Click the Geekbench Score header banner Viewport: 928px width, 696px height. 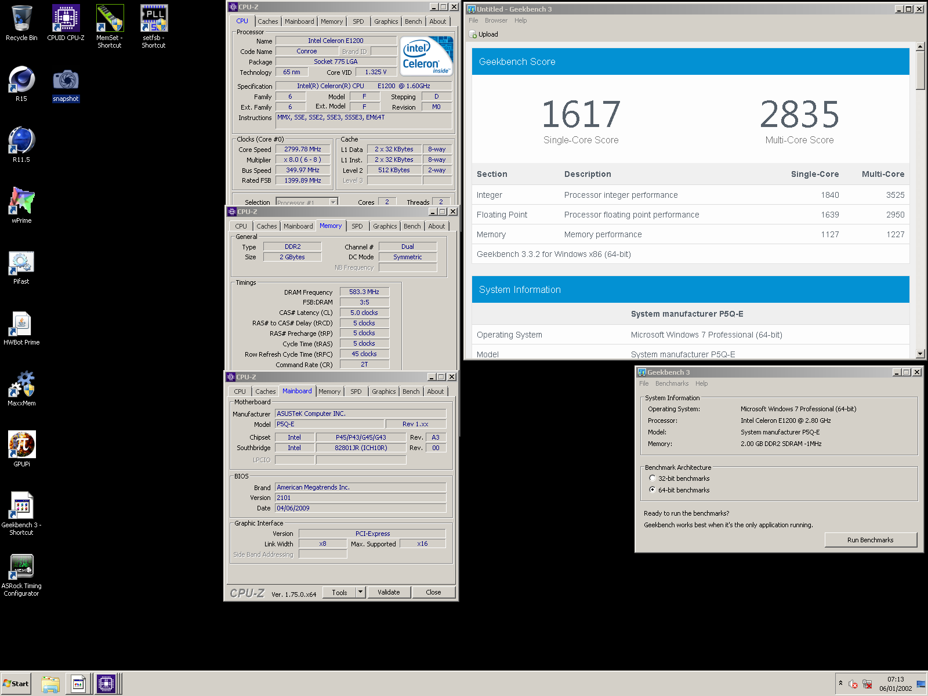click(x=690, y=61)
